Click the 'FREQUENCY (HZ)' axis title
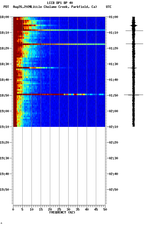 tap(62, 212)
